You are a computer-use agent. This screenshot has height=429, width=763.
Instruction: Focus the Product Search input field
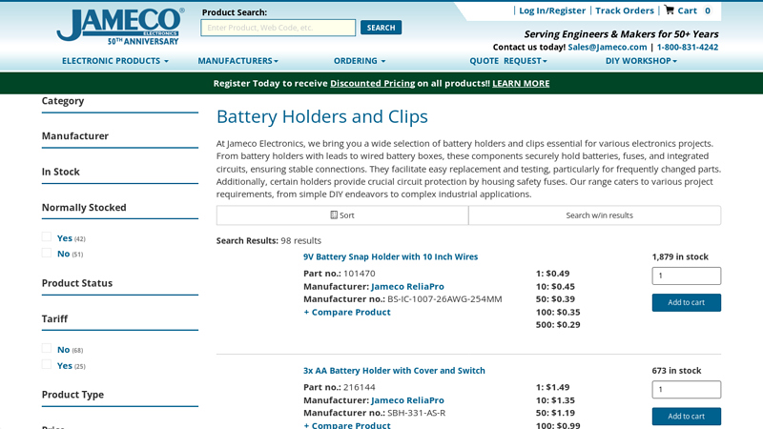[278, 28]
